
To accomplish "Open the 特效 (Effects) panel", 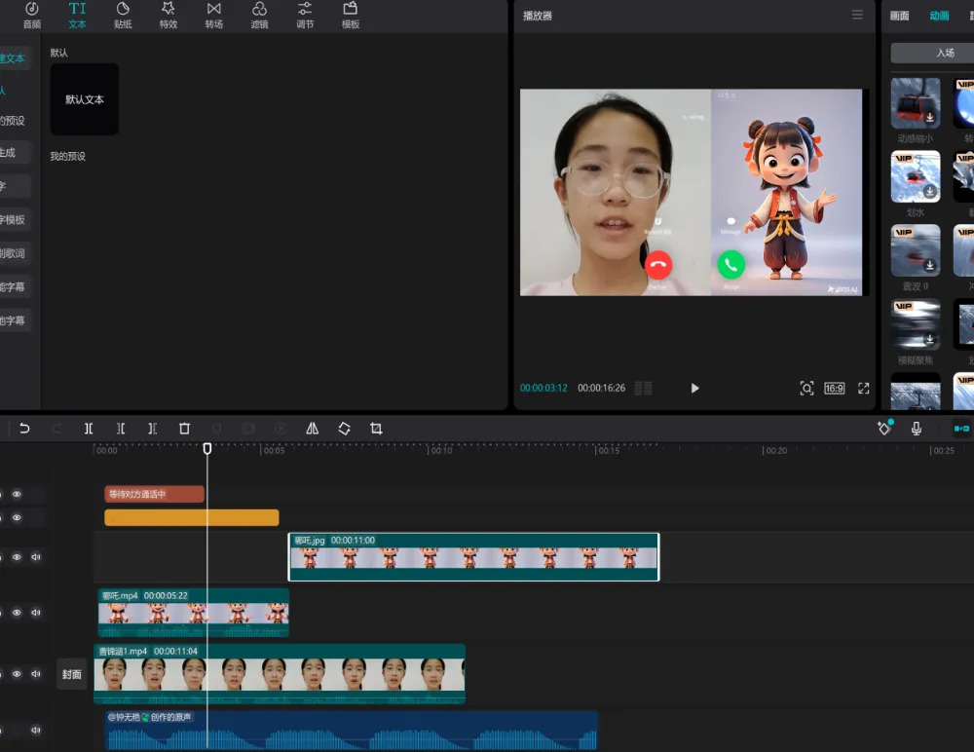I will [169, 15].
